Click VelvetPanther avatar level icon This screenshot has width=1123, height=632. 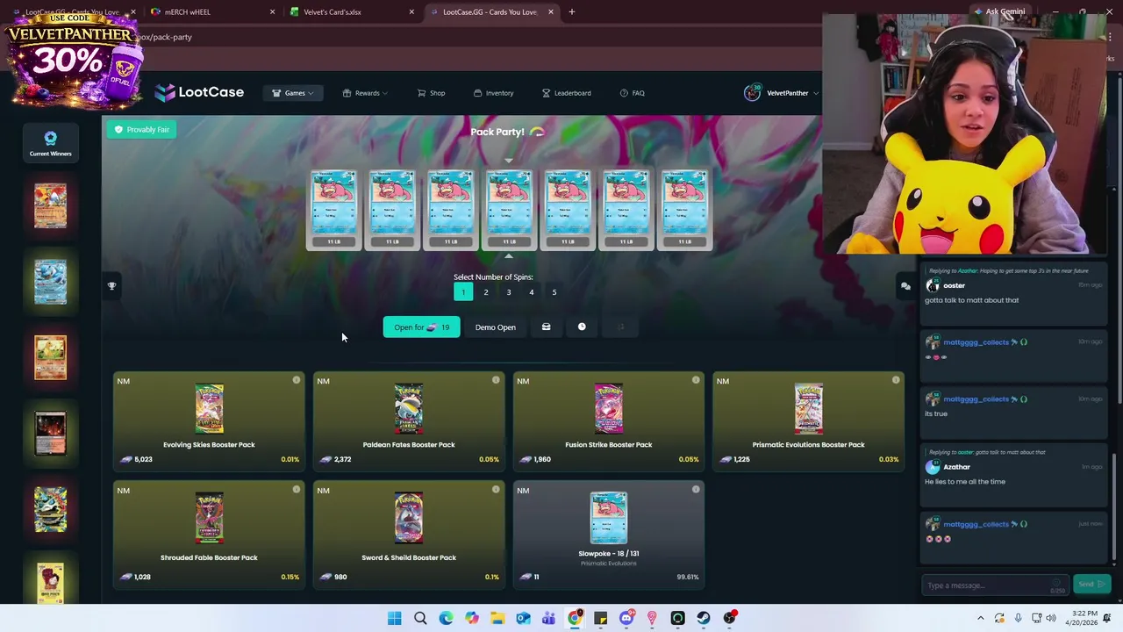coord(753,92)
